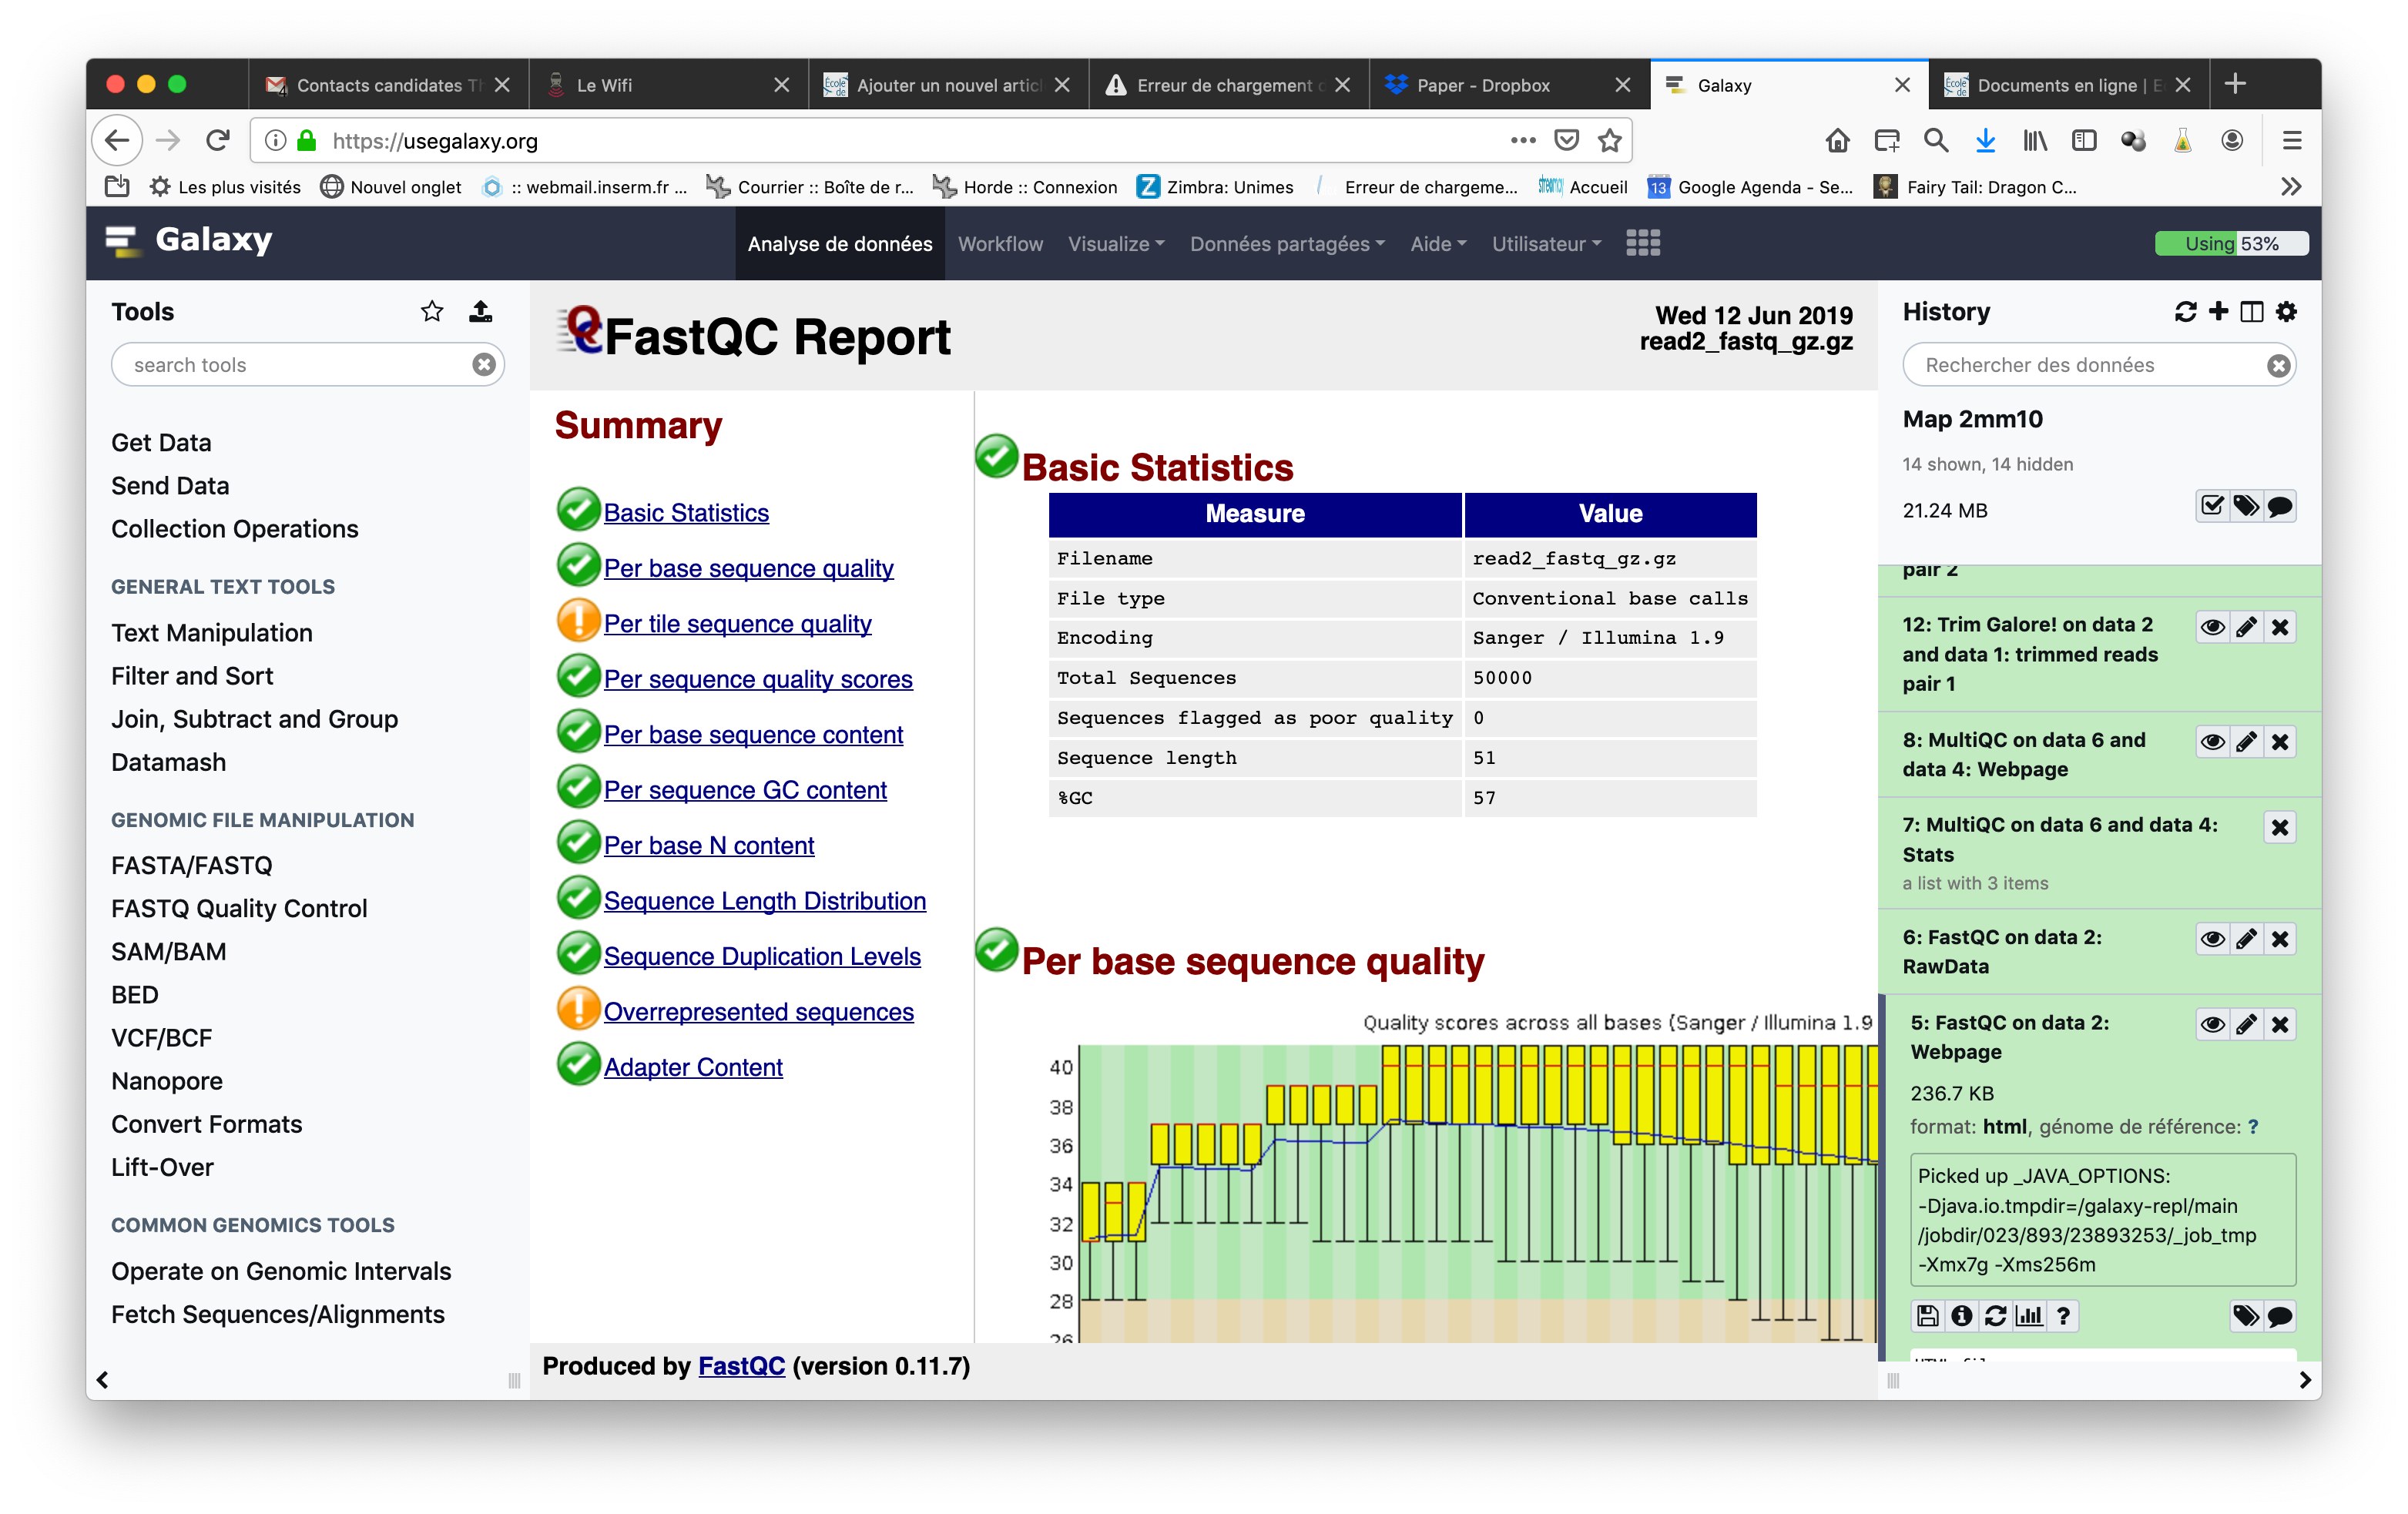Open the Aide dropdown menu
2408x1514 pixels.
pyautogui.click(x=1438, y=244)
